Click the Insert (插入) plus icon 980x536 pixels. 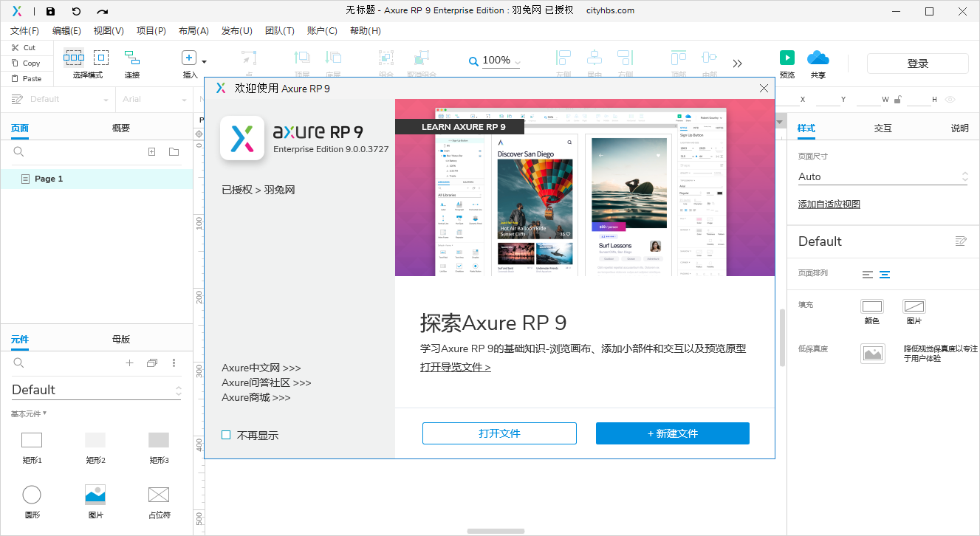[x=189, y=58]
